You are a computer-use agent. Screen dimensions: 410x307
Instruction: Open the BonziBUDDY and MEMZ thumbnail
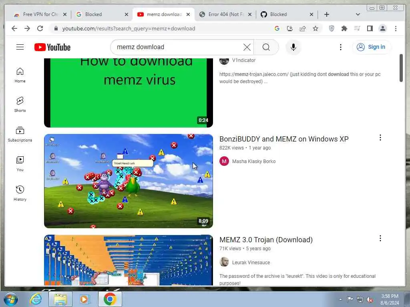point(129,181)
